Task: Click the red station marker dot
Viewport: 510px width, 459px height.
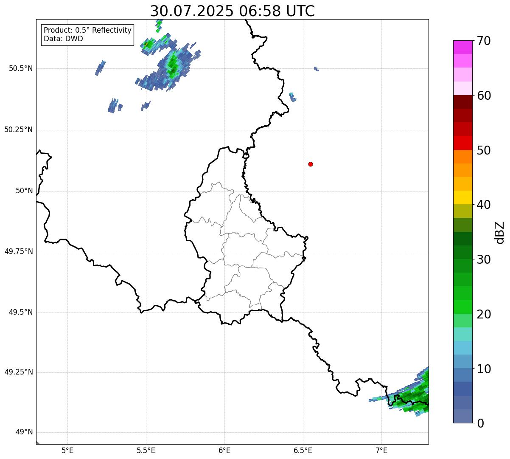Action: click(311, 164)
